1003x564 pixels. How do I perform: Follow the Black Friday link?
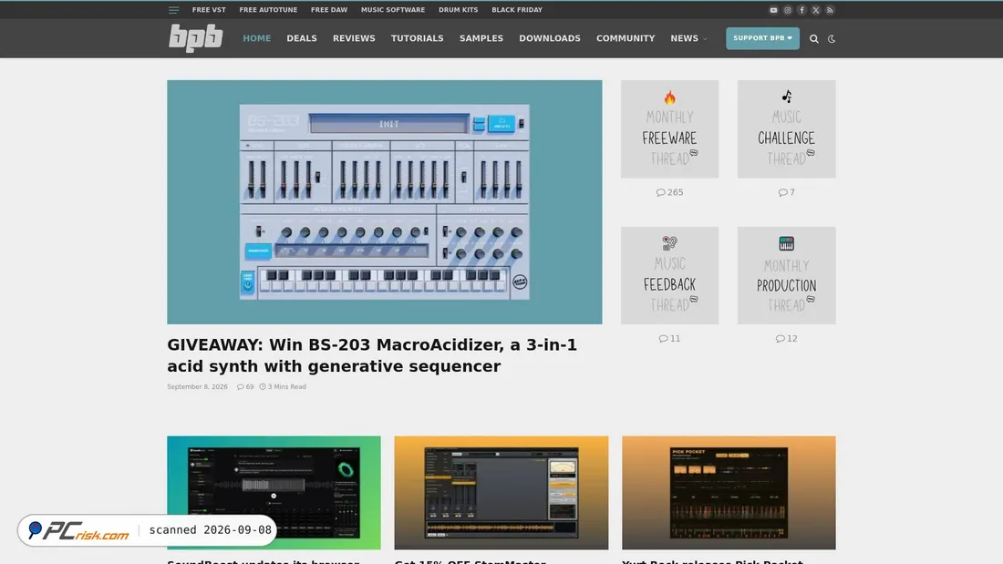click(517, 10)
